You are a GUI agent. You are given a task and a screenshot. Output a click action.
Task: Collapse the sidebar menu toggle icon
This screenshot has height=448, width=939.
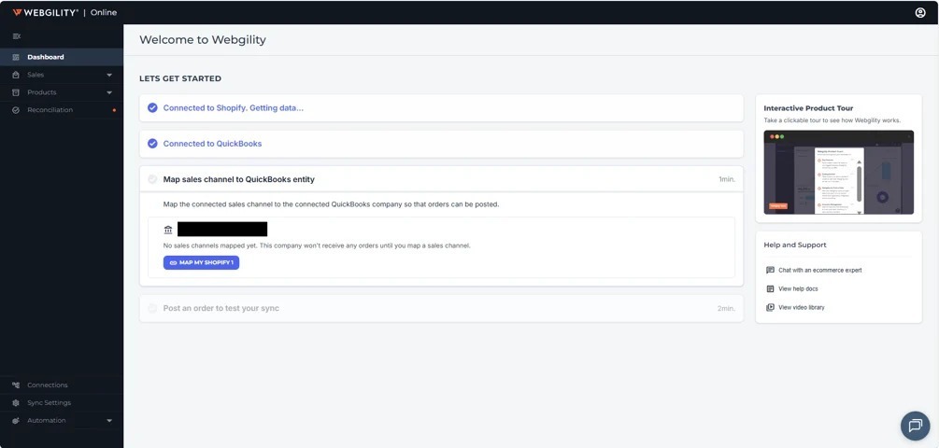pyautogui.click(x=16, y=36)
